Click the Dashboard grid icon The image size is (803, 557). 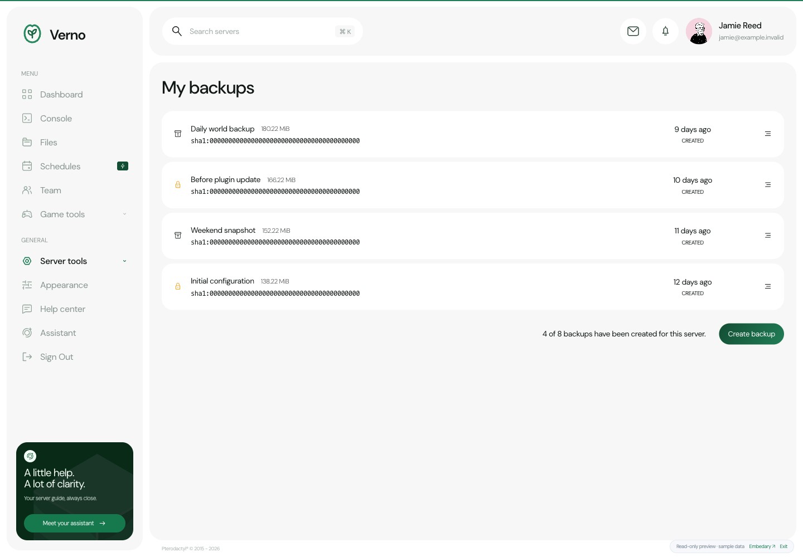tap(27, 94)
